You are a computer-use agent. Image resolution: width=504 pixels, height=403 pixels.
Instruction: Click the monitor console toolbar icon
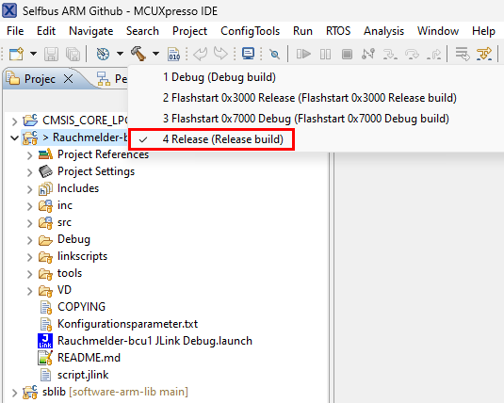[248, 54]
